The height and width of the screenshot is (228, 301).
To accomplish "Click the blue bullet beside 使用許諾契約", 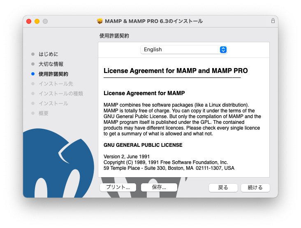I will point(33,74).
